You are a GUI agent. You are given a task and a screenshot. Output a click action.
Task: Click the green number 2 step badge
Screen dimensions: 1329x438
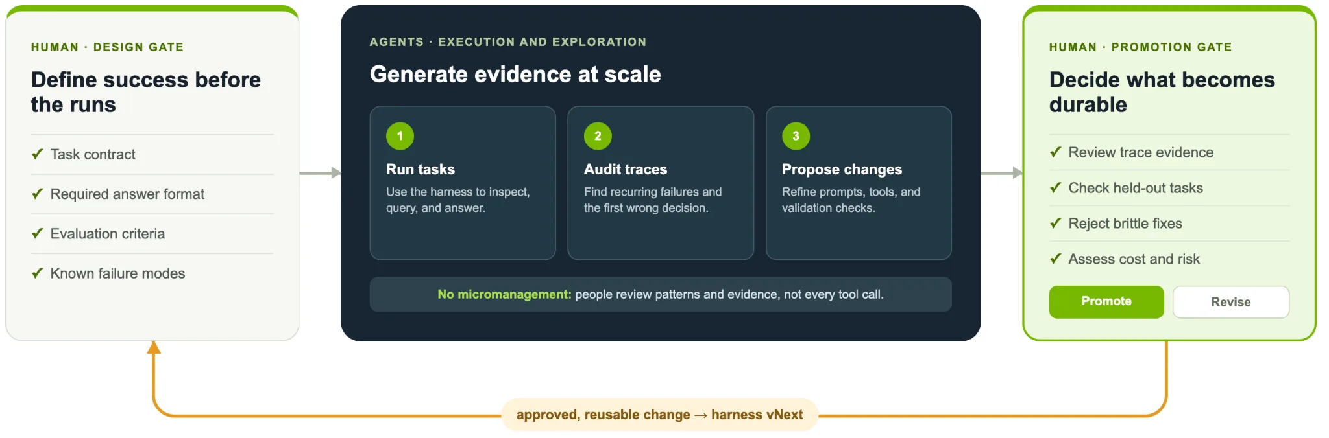[x=598, y=136]
